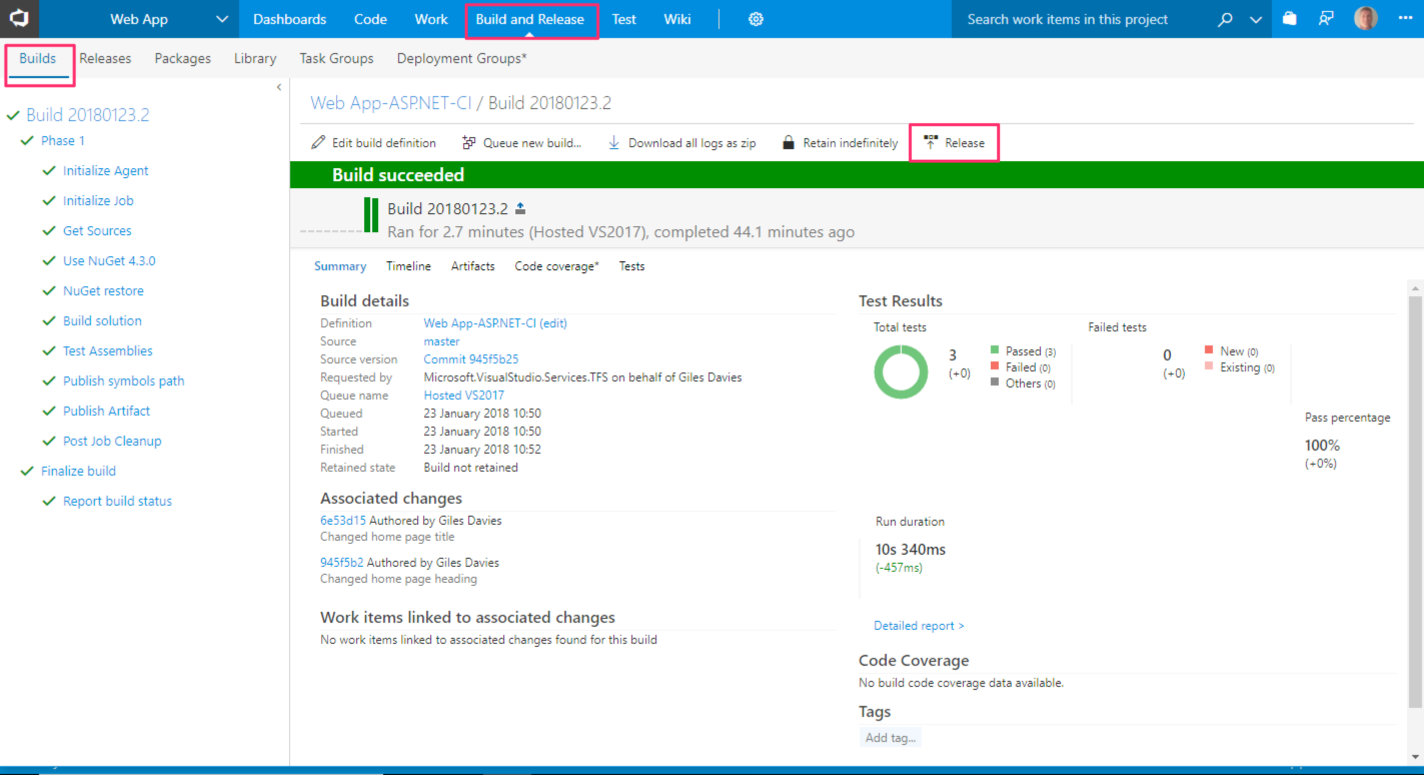Open the marketplace shopping bag icon
The image size is (1424, 775).
(1289, 20)
